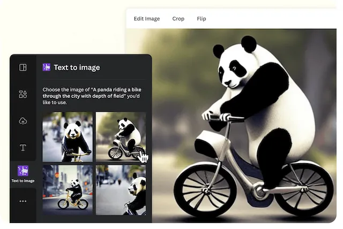Viewport: 343px width, 229px height.
Task: Choose the side-view panda on gray bike thumbnail
Action: 121,137
